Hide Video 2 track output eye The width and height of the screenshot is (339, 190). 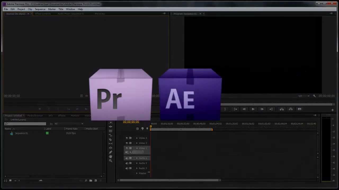coord(127,143)
